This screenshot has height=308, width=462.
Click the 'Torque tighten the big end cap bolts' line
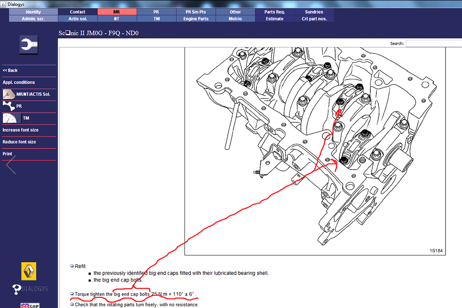click(136, 294)
